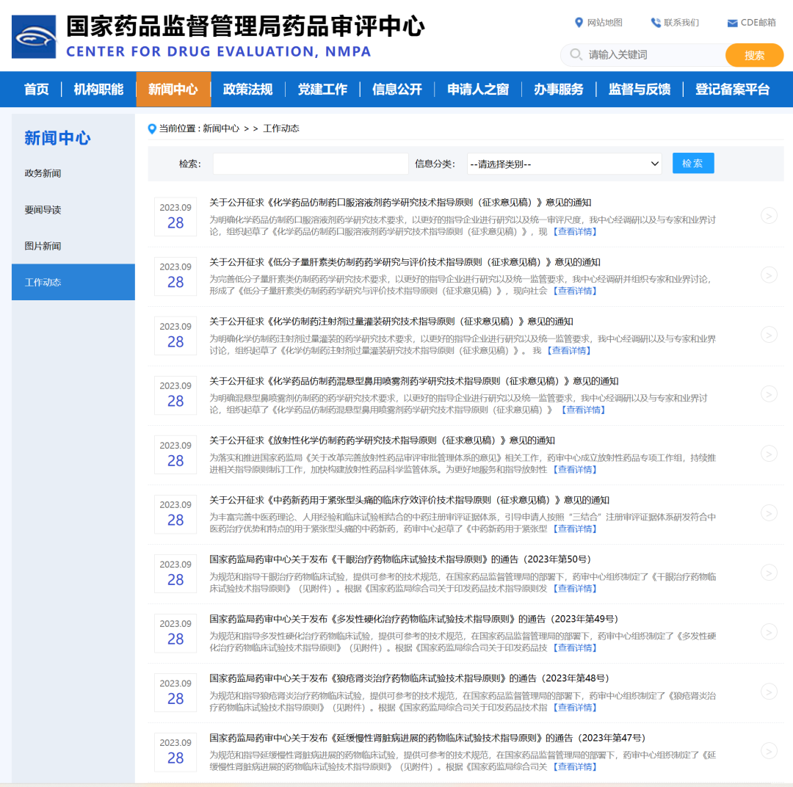This screenshot has width=793, height=787.
Task: Open the 信息分类 category dropdown
Action: (x=565, y=164)
